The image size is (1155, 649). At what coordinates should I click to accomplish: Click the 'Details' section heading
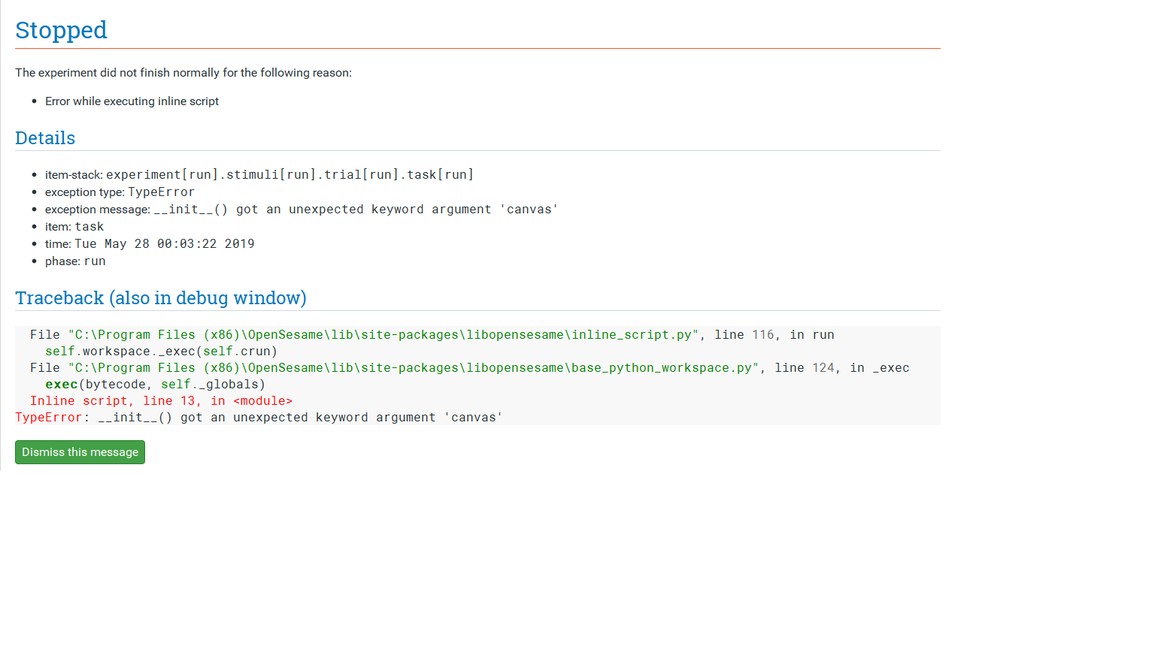click(x=45, y=138)
